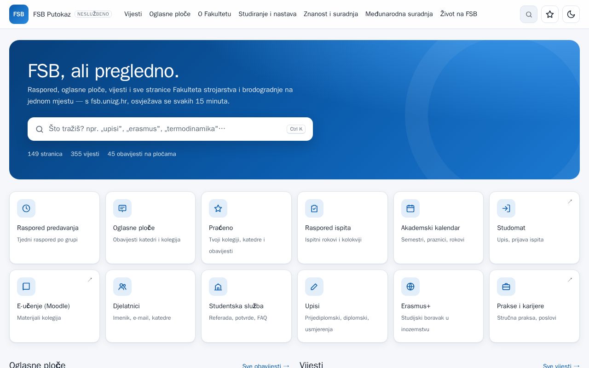Screen dimensions: 589x368
Task: Click the '149 stranica' stat text
Action: tap(45, 154)
